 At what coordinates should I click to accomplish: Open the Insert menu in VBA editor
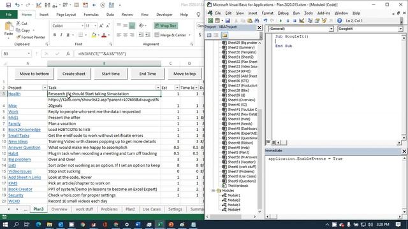pyautogui.click(x=252, y=13)
